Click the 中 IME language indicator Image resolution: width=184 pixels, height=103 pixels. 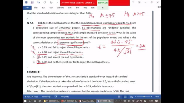click(141, 101)
